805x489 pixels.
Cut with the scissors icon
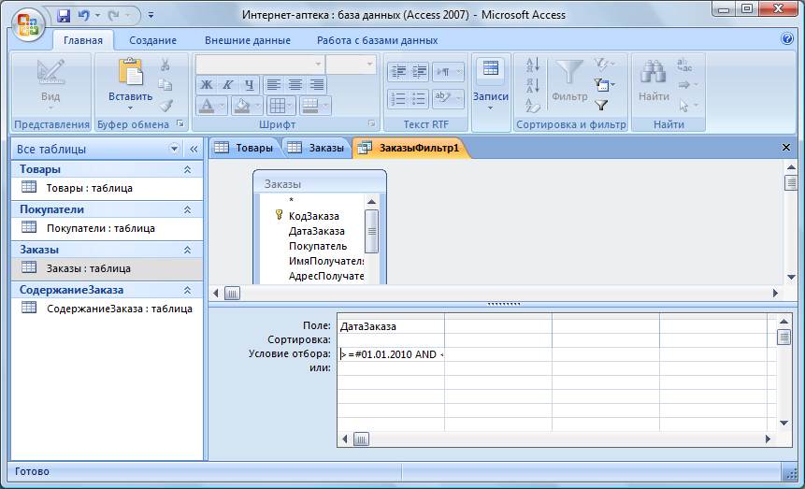[165, 65]
